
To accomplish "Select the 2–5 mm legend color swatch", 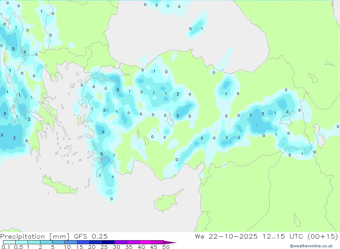I will [46, 242].
